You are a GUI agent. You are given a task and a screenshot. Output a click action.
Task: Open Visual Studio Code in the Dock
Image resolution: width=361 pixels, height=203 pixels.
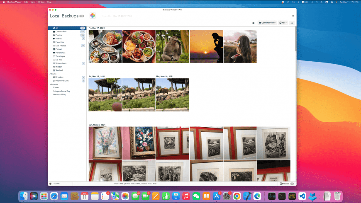click(302, 196)
